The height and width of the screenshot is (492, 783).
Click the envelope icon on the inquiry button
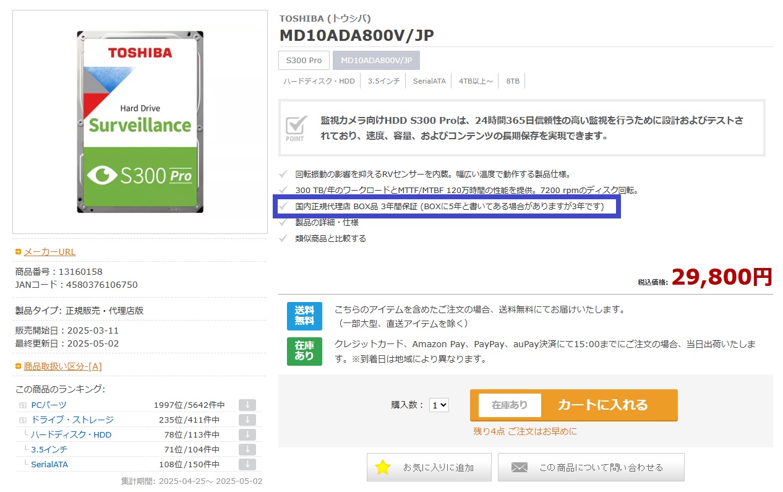pos(520,467)
